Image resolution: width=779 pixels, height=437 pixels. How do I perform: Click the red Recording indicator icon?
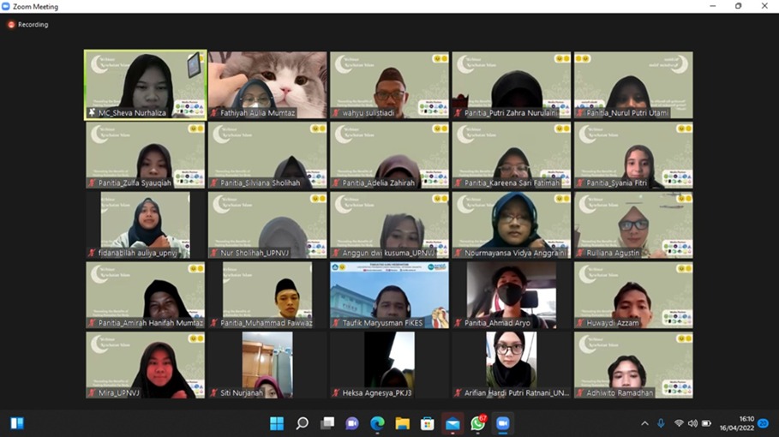coord(11,25)
